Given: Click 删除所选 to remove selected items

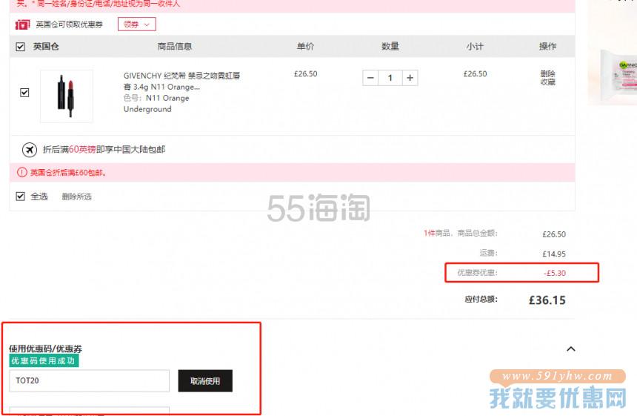Looking at the screenshot, I should (x=76, y=197).
